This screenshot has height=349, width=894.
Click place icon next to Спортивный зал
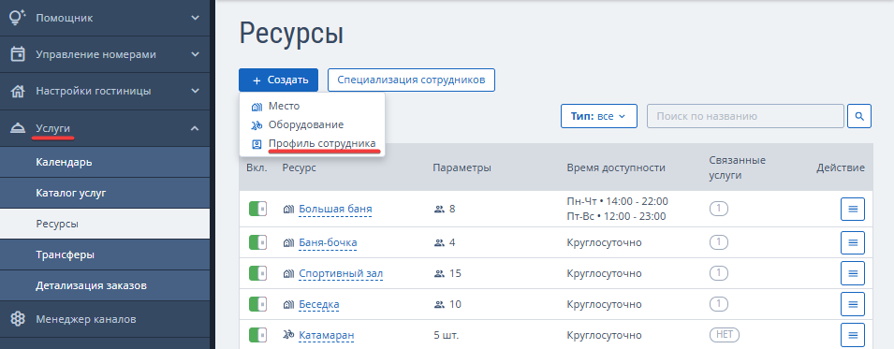click(288, 274)
